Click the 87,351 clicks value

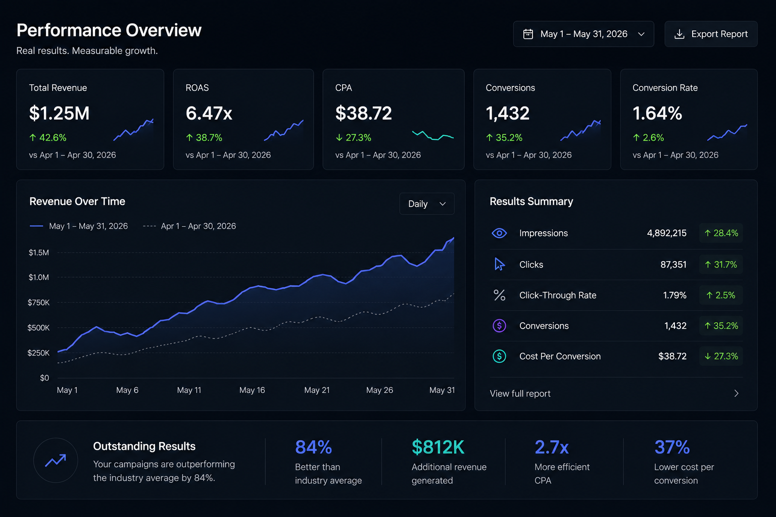(673, 265)
